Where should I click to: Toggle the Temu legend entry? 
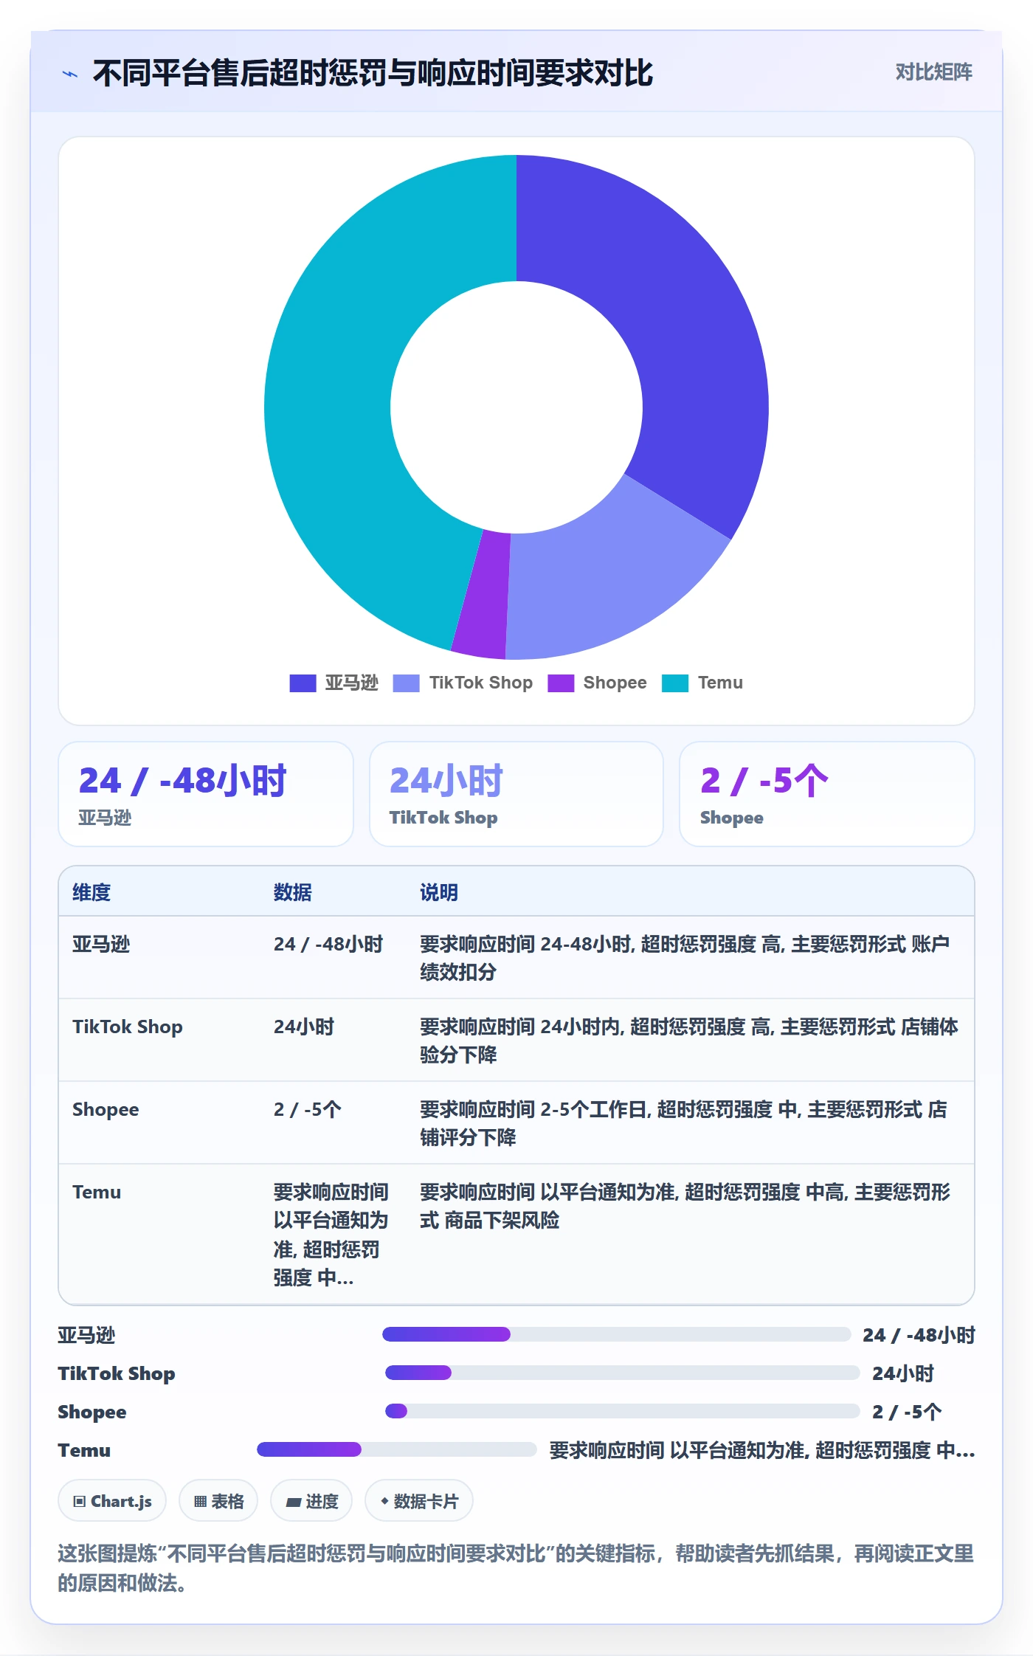[702, 683]
